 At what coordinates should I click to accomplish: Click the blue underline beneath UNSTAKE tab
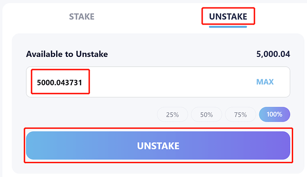coord(228,27)
